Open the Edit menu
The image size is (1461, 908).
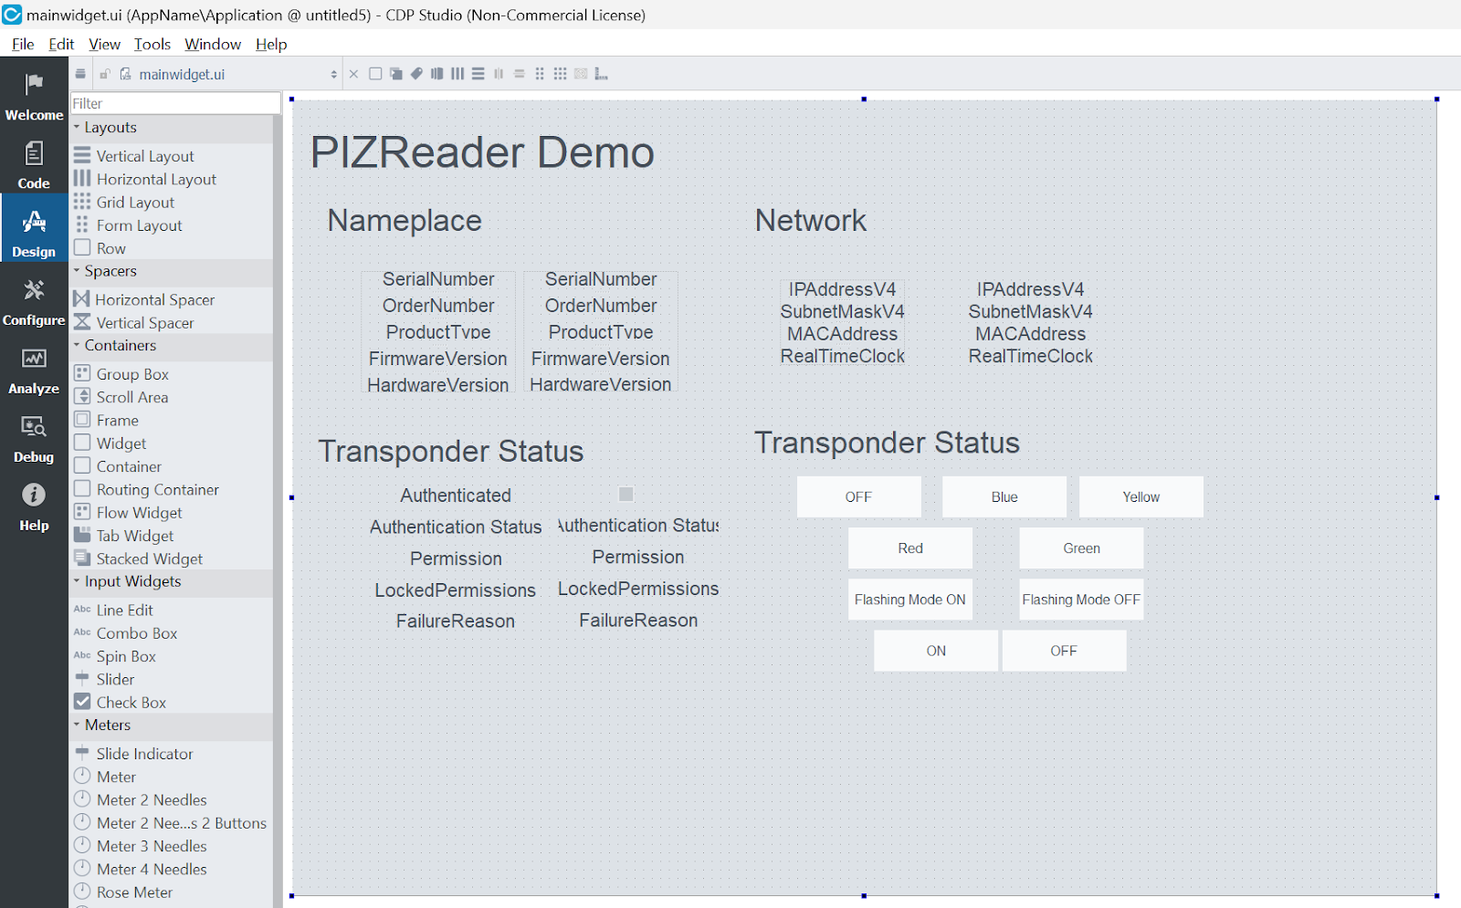pos(61,44)
